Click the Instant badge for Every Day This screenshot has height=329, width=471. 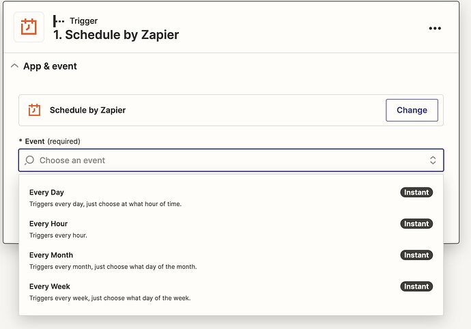(x=416, y=192)
